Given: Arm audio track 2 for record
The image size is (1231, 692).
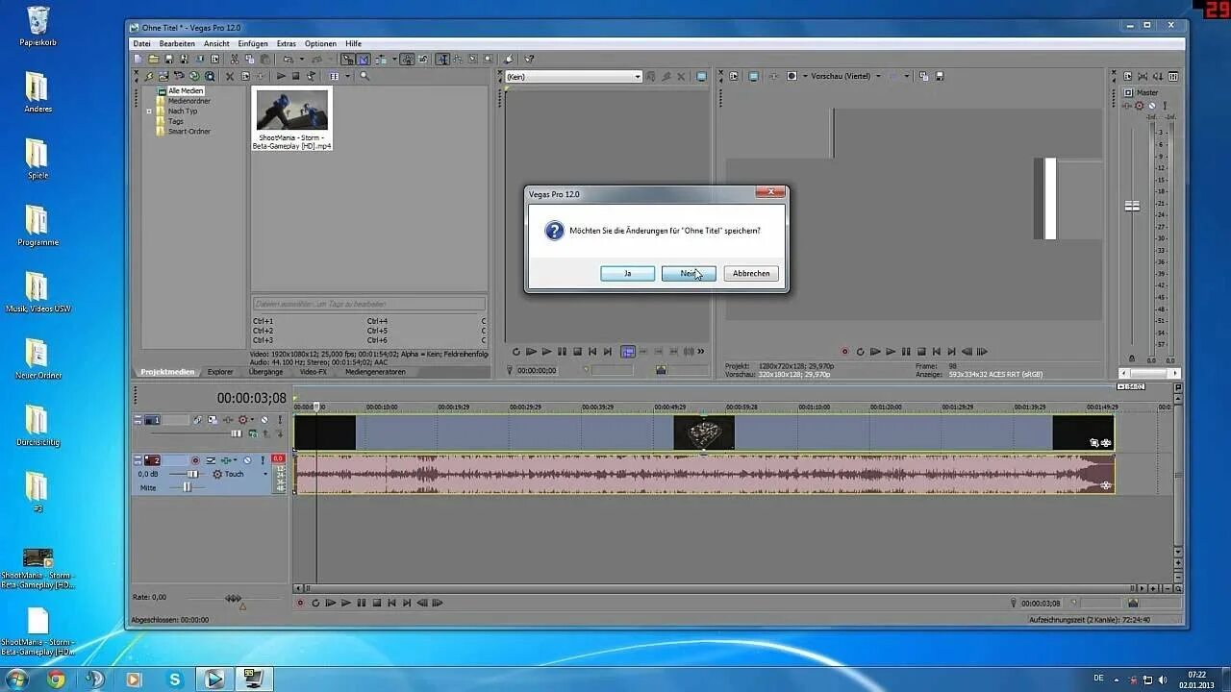Looking at the screenshot, I should [195, 460].
